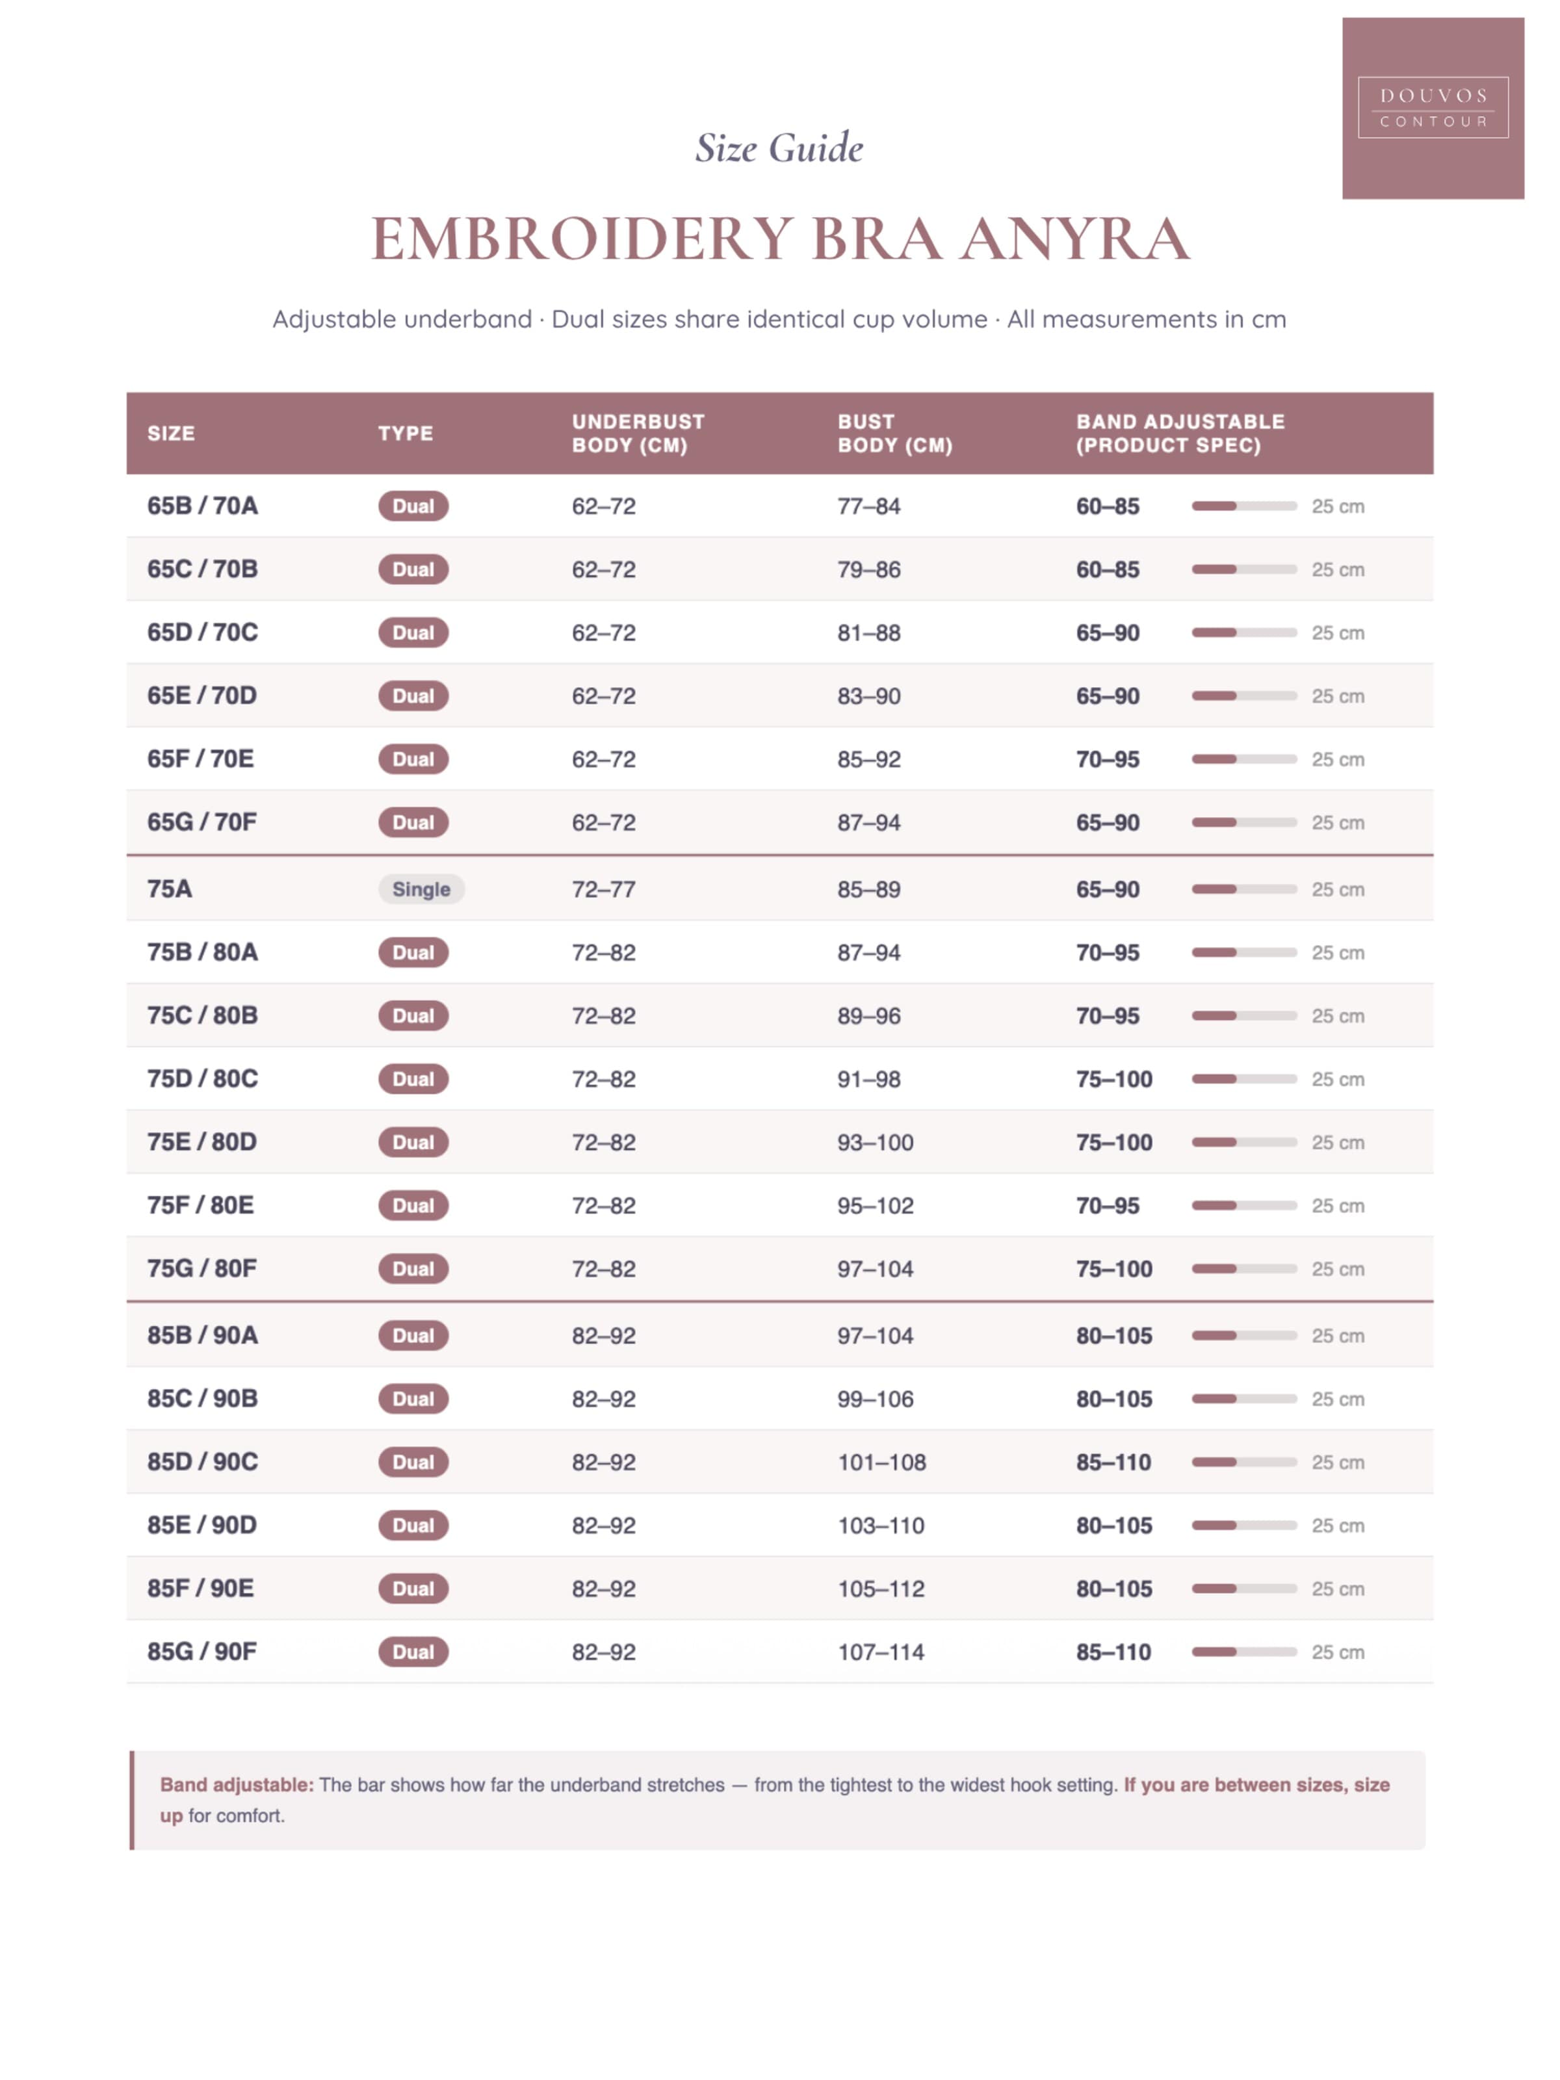Click the Band Adjustable column header
1560x2080 pixels.
click(1180, 434)
